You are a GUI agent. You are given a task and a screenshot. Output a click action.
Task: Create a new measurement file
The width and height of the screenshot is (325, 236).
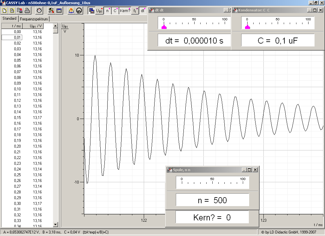pyautogui.click(x=4, y=10)
